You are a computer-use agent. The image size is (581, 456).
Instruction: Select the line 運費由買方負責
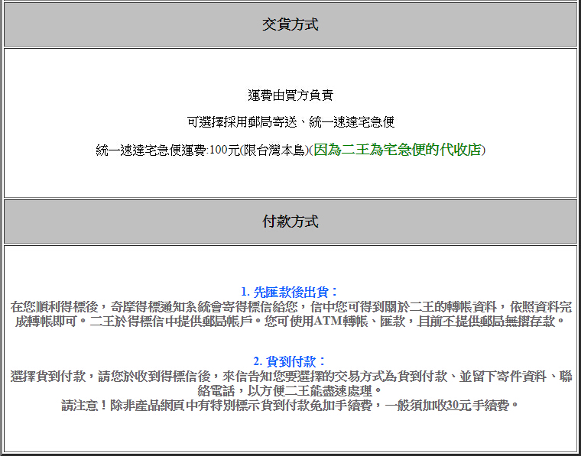[x=290, y=95]
